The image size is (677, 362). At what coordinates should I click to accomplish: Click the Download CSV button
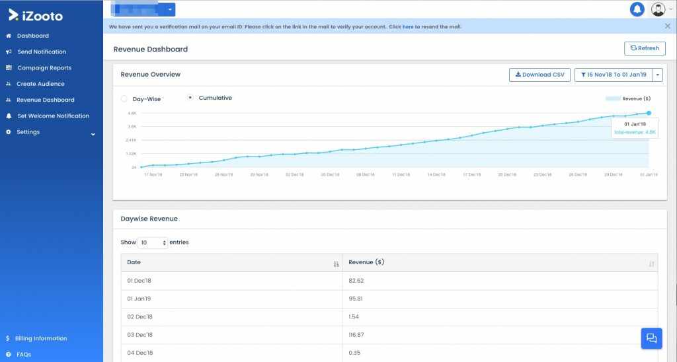point(539,75)
